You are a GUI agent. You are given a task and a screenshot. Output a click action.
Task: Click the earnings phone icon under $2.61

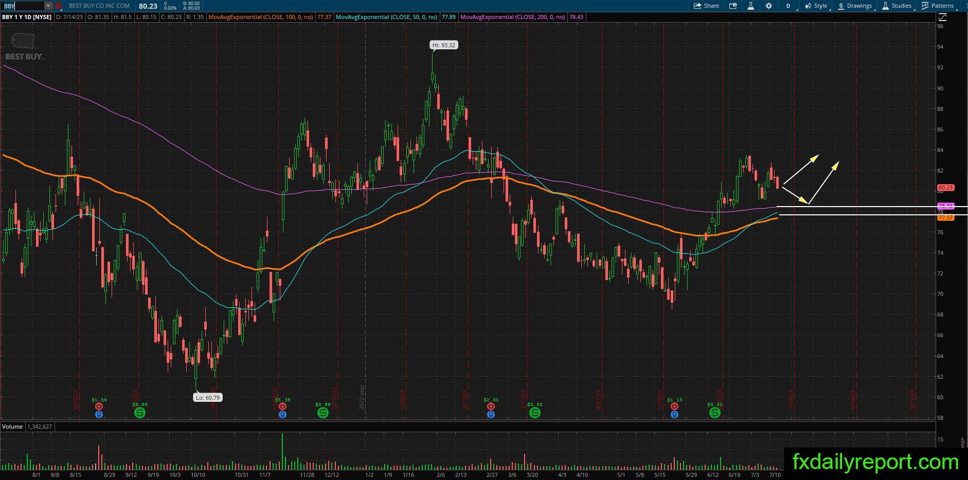click(x=491, y=407)
